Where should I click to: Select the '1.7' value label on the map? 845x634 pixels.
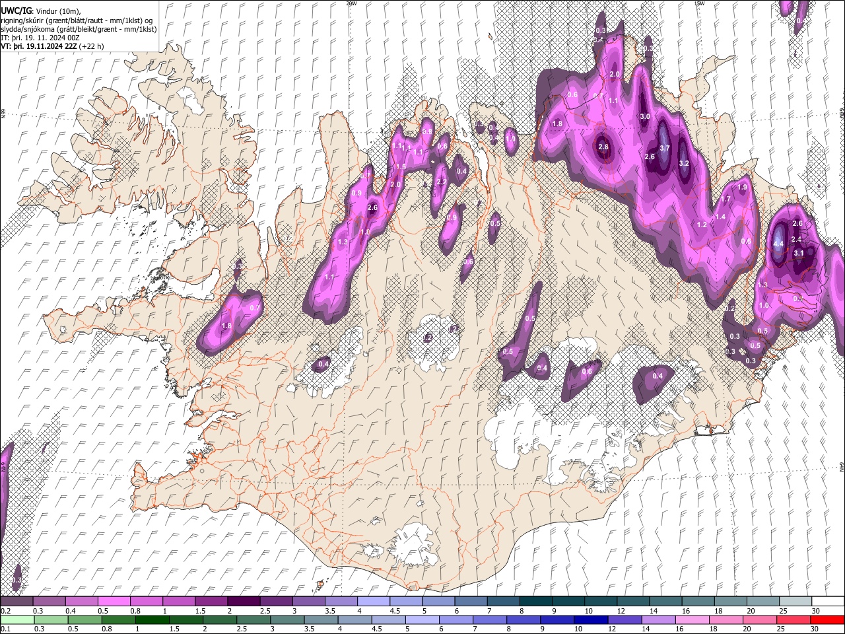(x=726, y=199)
